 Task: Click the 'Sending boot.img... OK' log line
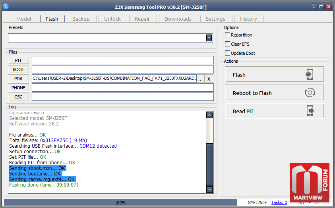click(x=35, y=173)
